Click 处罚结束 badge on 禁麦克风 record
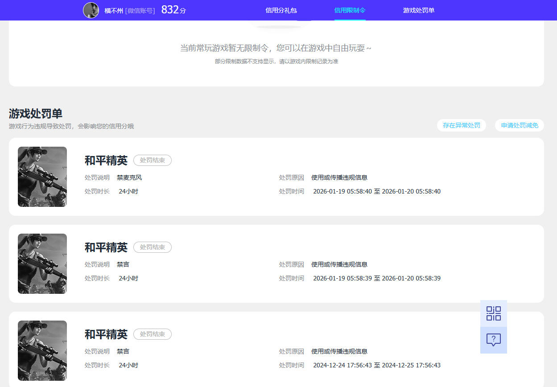The image size is (557, 387). 153,160
